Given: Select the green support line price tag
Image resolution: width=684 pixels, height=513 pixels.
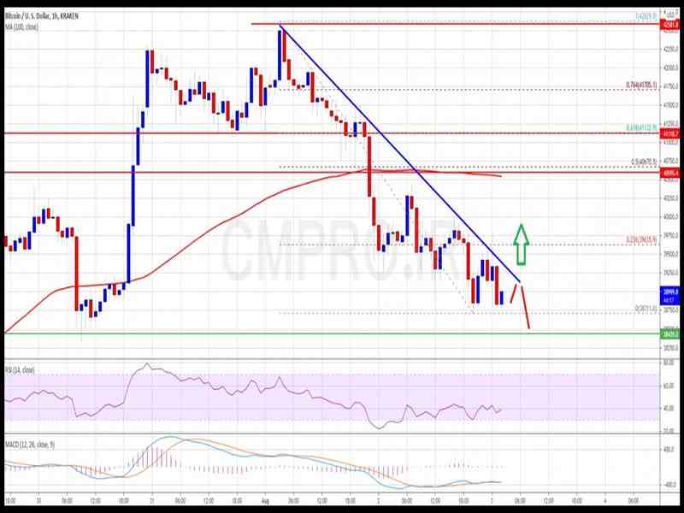Looking at the screenshot, I should [x=669, y=333].
